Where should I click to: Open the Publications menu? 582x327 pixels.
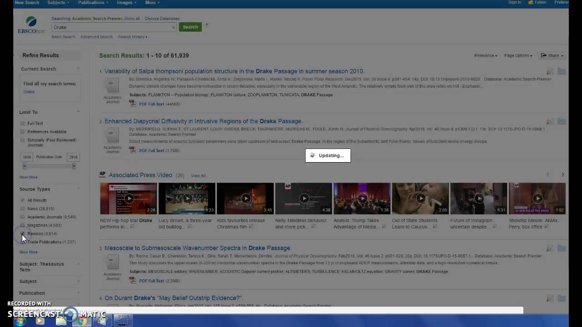pos(93,3)
